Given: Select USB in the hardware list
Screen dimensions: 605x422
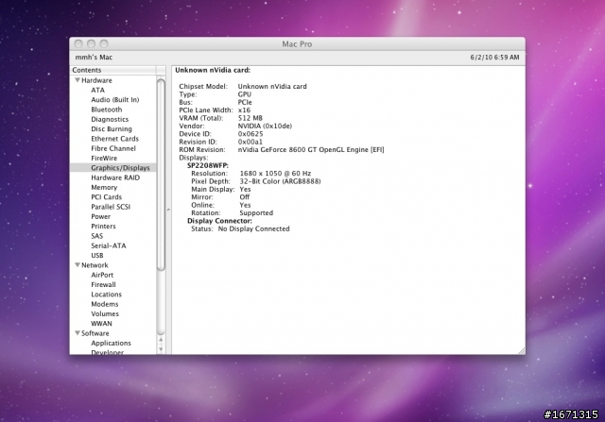Looking at the screenshot, I should pos(96,256).
